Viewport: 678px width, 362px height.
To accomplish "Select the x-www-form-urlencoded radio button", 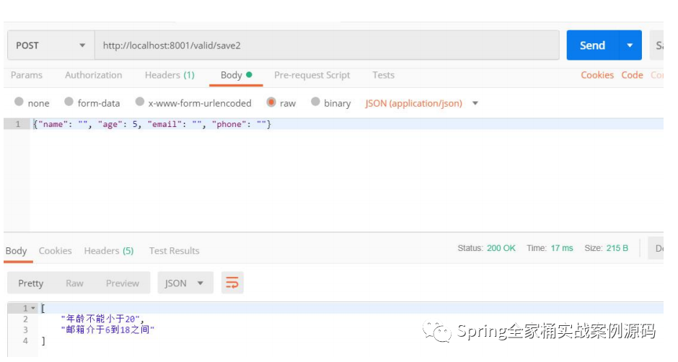I will tap(140, 102).
